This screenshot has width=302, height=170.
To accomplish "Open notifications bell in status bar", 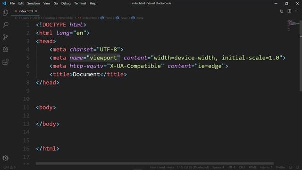I will pos(298,167).
